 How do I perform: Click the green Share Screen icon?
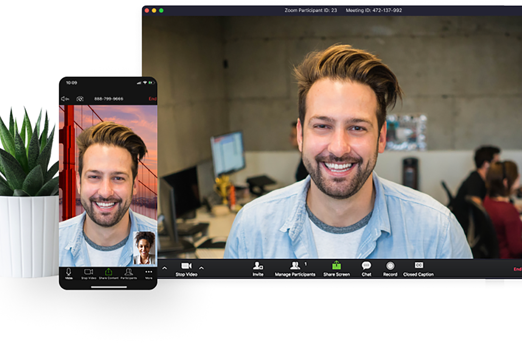(336, 267)
